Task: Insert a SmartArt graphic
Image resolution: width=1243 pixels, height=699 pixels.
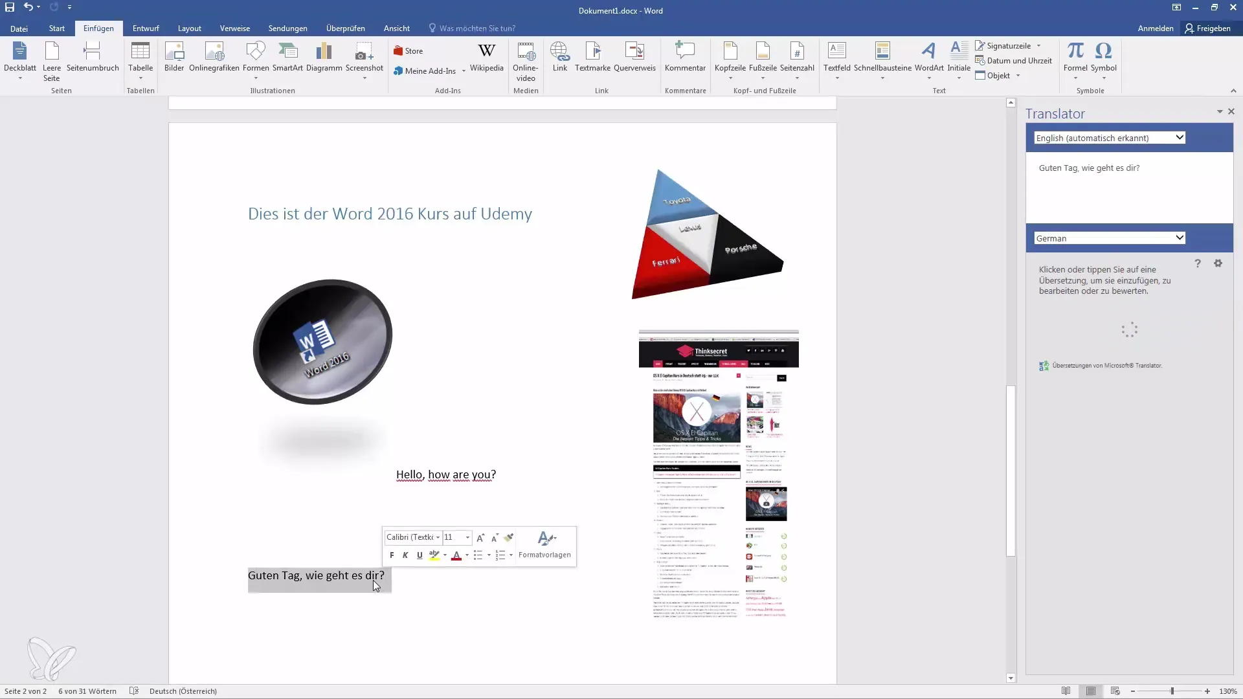Action: [x=287, y=57]
